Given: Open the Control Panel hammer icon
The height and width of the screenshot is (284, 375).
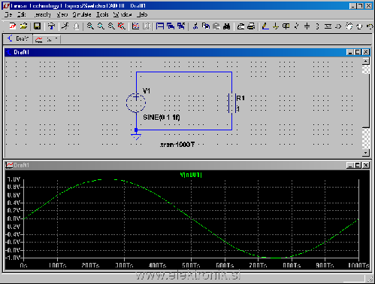Looking at the screenshot, I should click(x=51, y=26).
